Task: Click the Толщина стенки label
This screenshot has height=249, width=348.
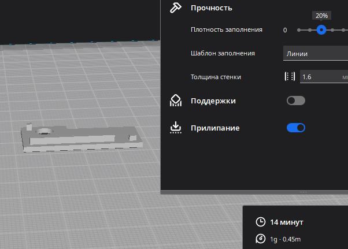Action: click(x=216, y=77)
